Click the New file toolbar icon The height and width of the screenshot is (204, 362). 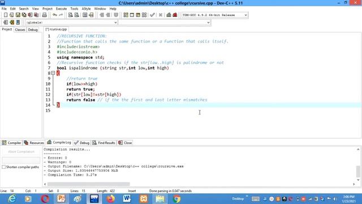6,15
